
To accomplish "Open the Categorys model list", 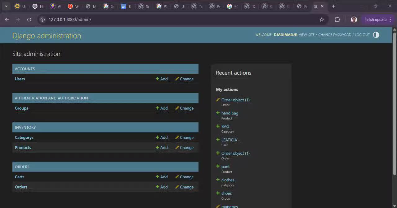I will pyautogui.click(x=24, y=138).
